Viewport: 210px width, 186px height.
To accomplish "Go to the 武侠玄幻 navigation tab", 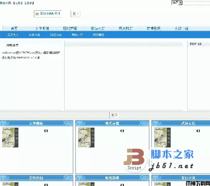I will [x=98, y=28].
